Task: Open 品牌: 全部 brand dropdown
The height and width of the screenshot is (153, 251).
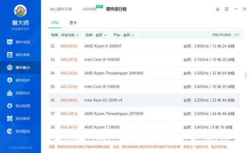Action: [x=96, y=35]
